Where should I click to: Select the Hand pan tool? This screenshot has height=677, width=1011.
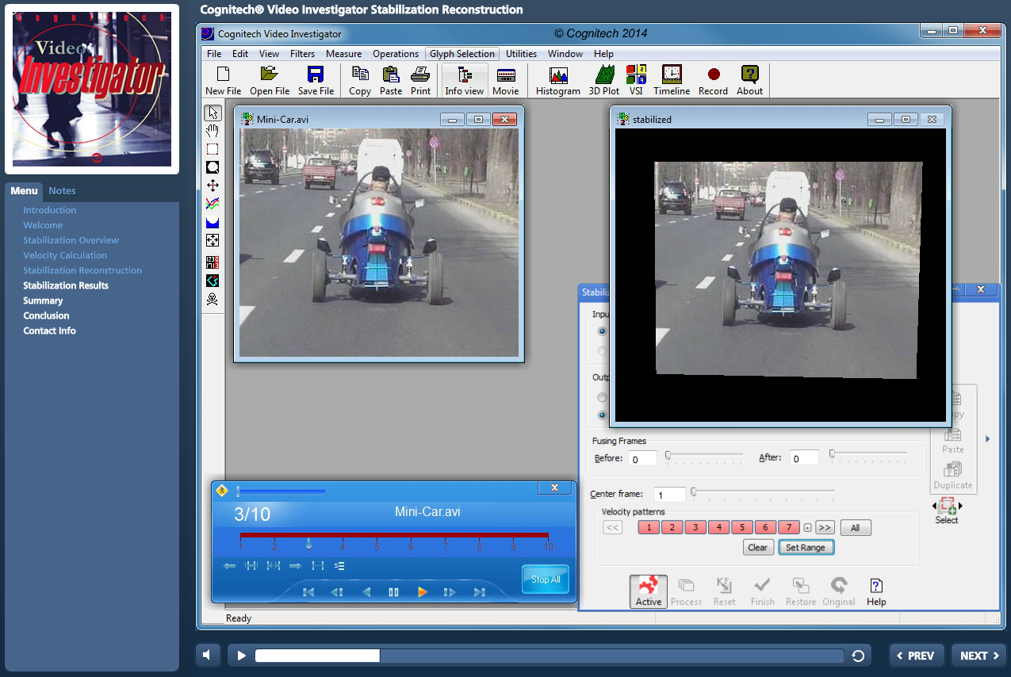(211, 130)
